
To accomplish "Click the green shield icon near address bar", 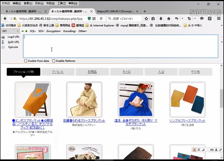I will [x=89, y=19].
